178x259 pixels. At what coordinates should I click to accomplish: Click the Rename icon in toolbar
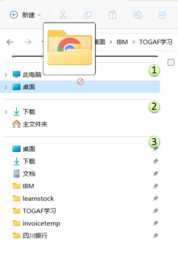point(137,15)
